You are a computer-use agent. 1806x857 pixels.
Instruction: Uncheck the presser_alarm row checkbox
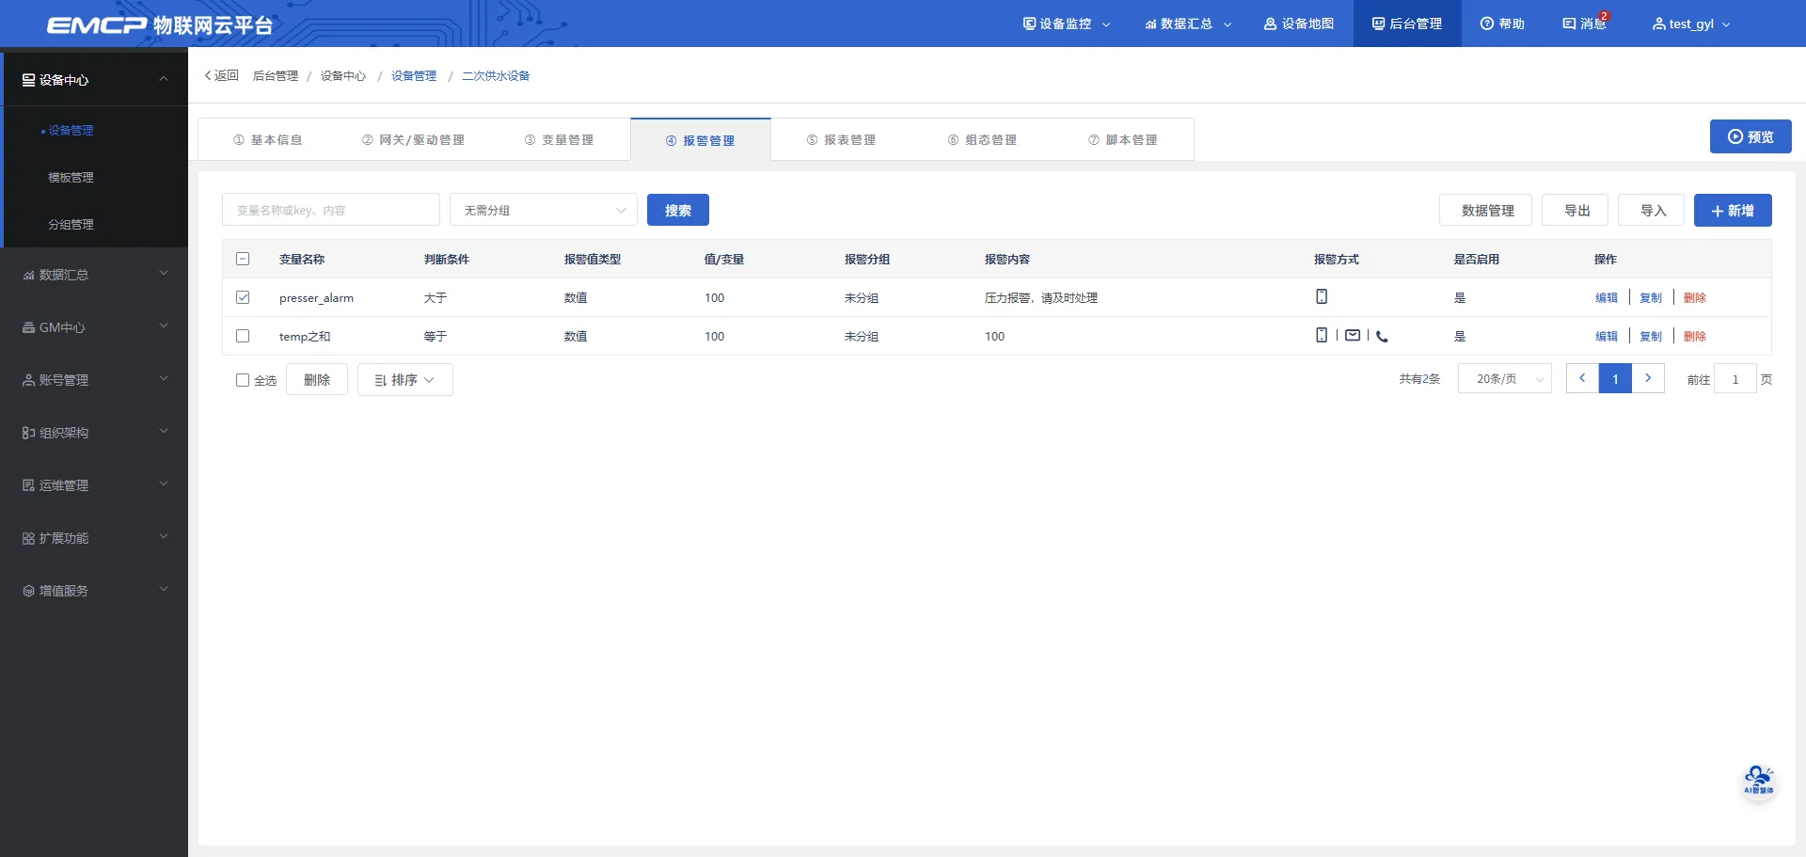click(x=243, y=297)
